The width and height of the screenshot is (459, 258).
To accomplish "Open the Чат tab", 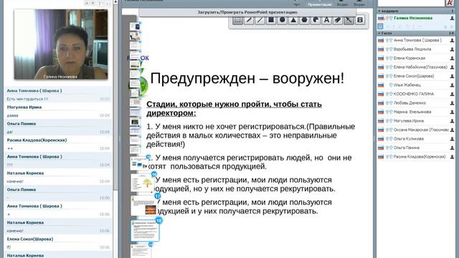I will (297, 3).
